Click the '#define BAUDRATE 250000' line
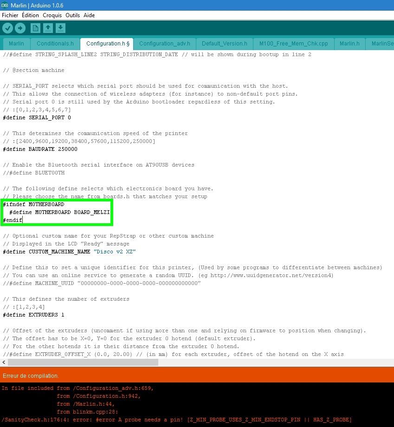 40,149
